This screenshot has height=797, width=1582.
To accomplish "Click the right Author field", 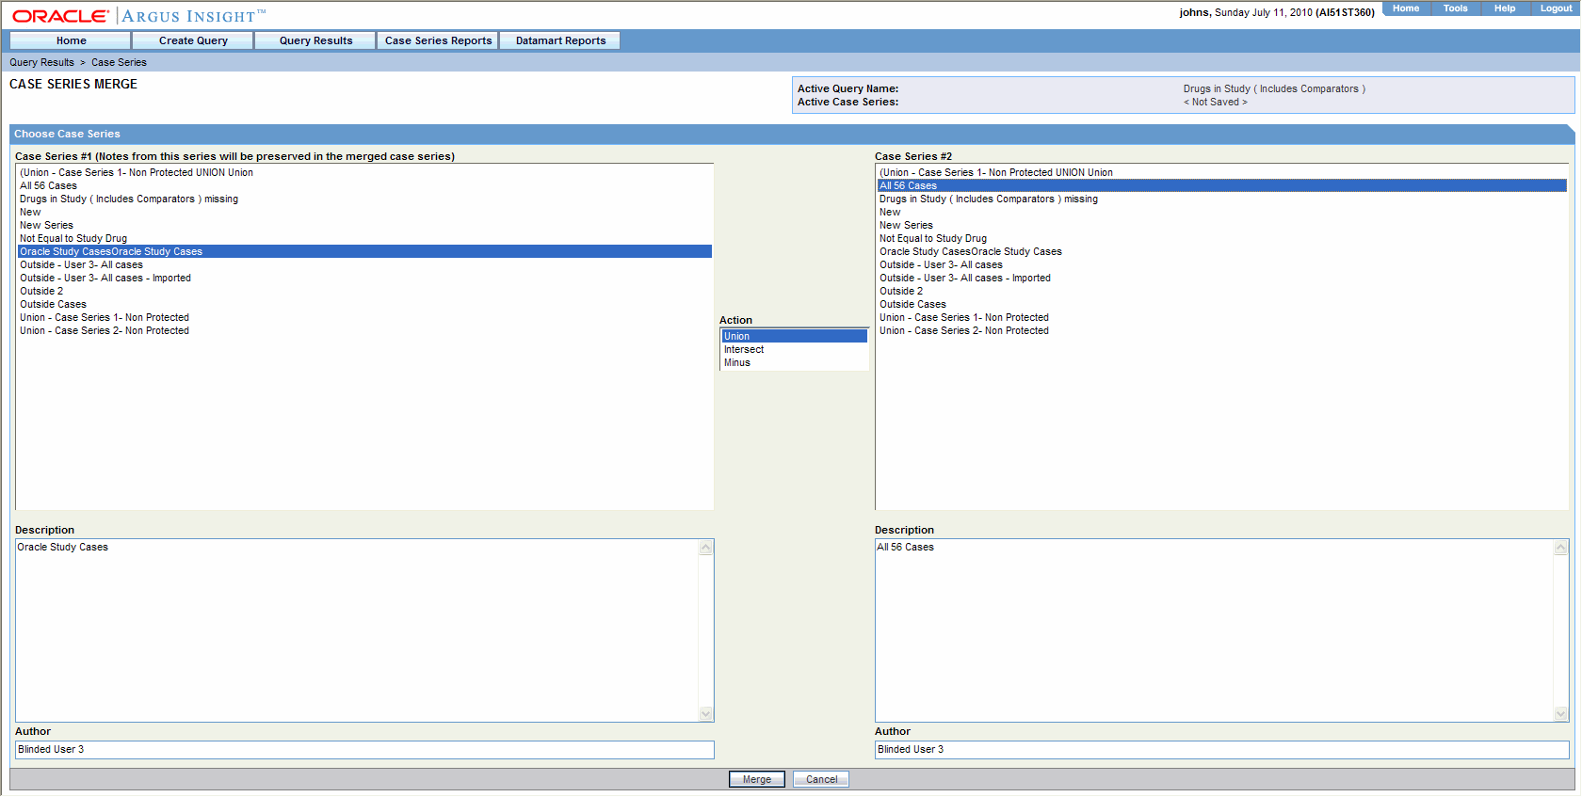I will [x=1221, y=749].
